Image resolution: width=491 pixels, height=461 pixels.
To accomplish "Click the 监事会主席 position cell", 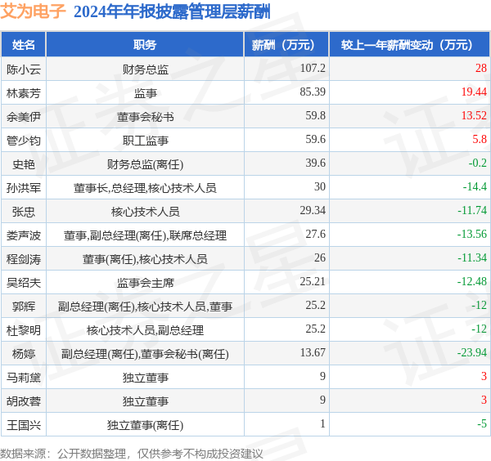I will point(146,283).
